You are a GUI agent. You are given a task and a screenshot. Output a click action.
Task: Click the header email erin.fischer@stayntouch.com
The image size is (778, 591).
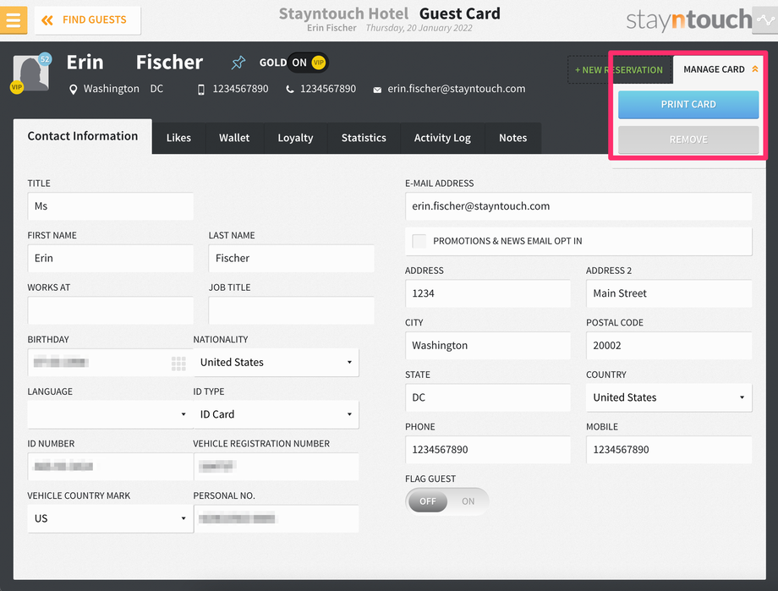[x=457, y=89]
